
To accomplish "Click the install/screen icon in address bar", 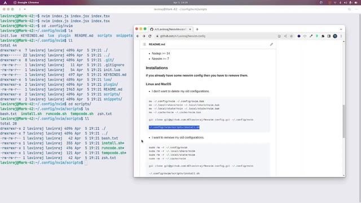I will [279, 36].
